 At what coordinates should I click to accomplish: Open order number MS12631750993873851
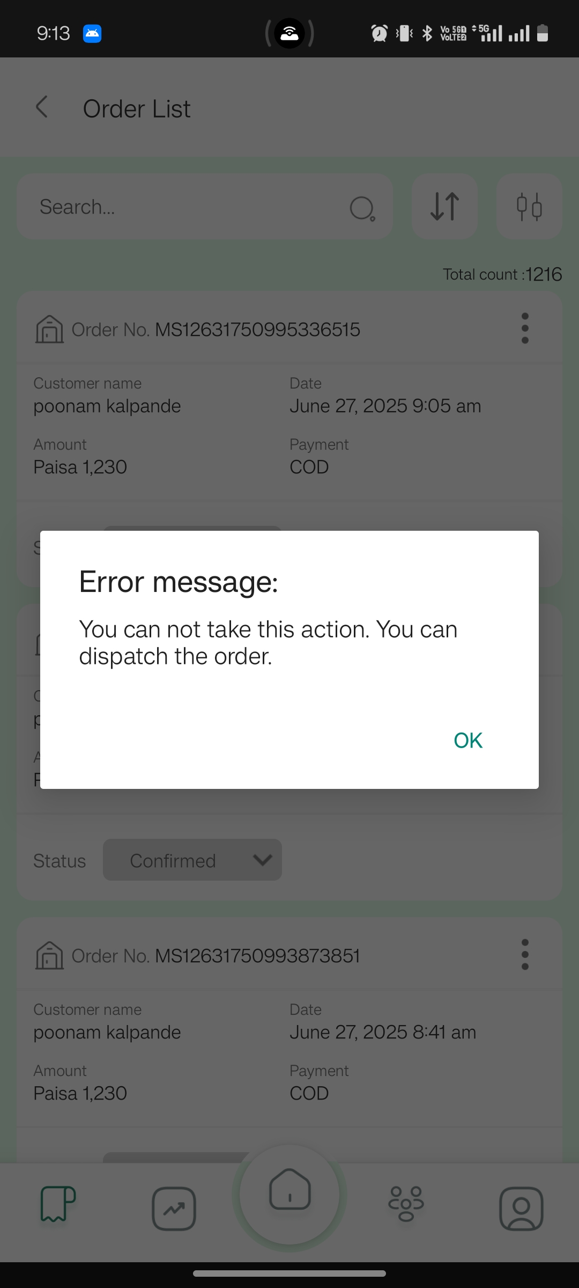point(257,956)
